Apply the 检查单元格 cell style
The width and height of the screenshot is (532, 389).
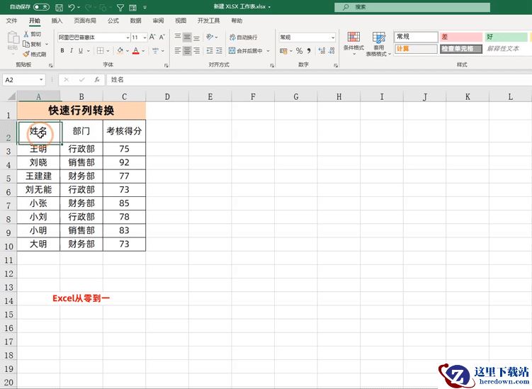click(x=461, y=49)
